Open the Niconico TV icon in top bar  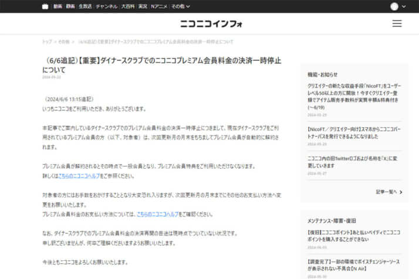(45, 6)
